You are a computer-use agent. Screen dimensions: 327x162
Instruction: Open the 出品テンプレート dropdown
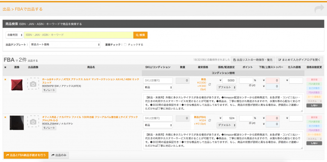[65, 45]
